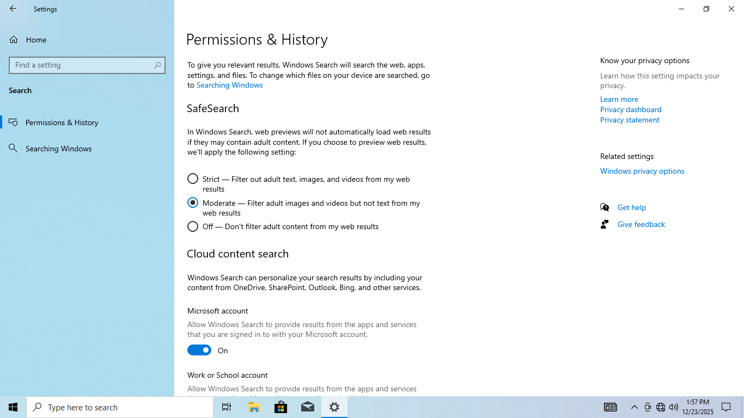Select Moderate SafeSearch option
This screenshot has width=744, height=418.
coord(193,202)
